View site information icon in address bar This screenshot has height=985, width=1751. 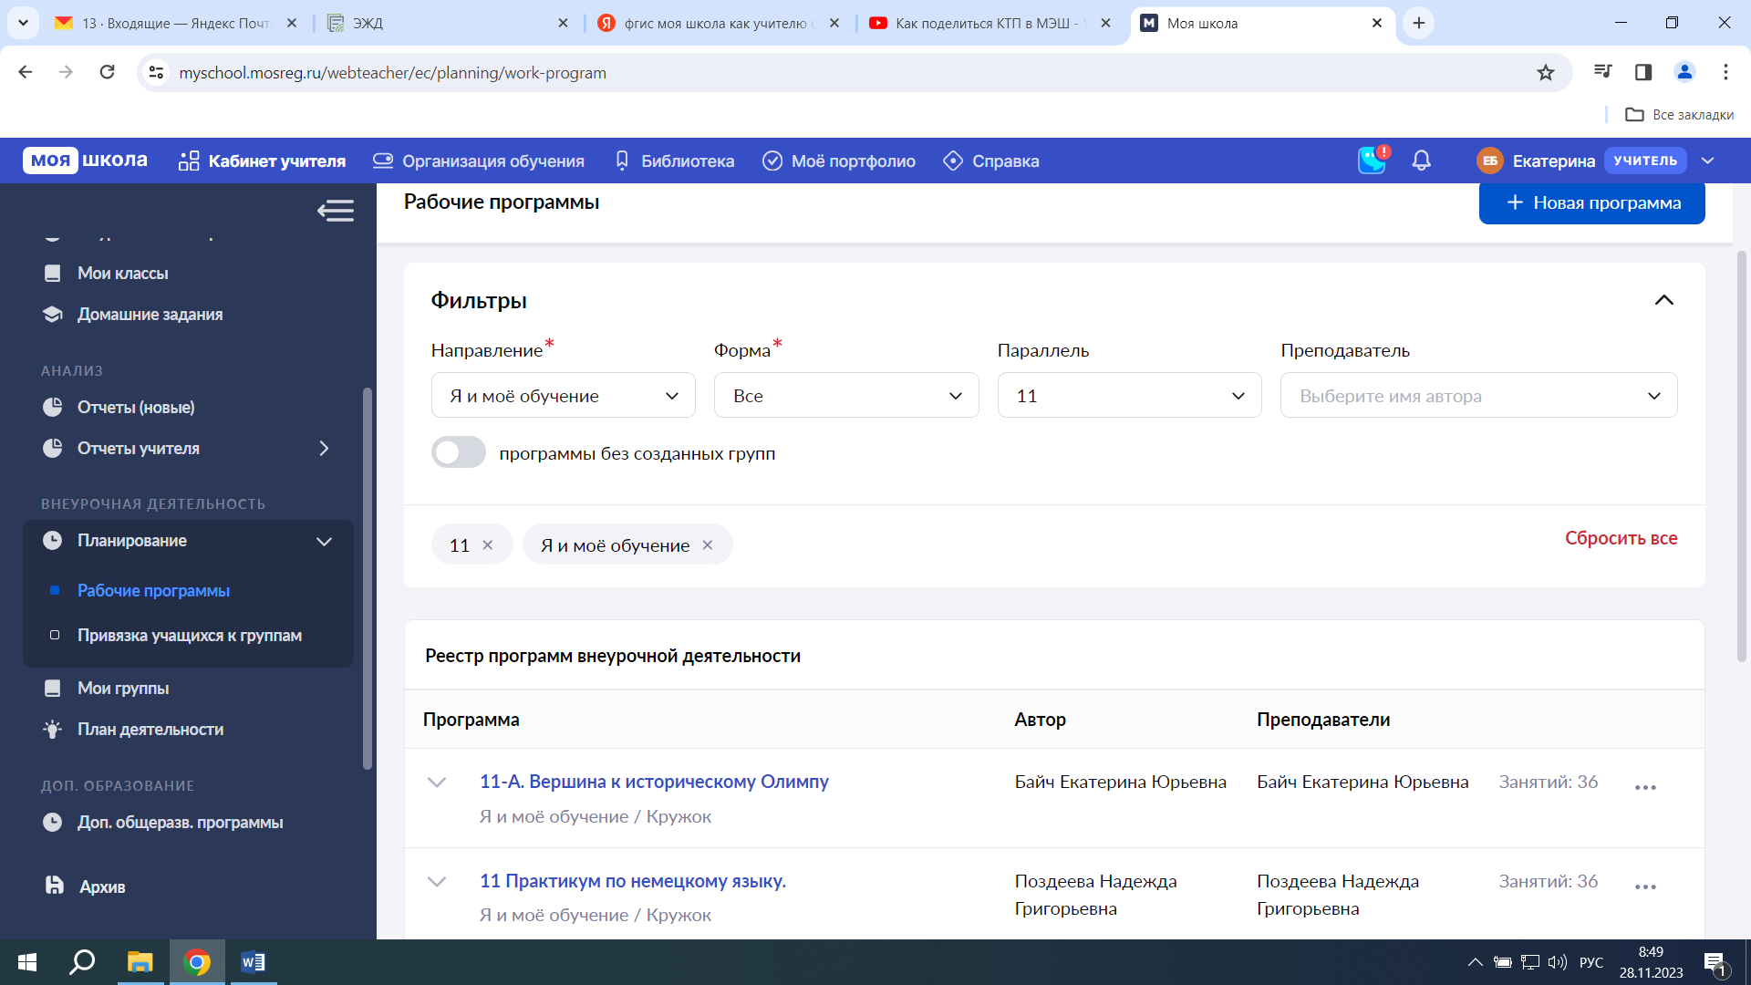(x=156, y=72)
